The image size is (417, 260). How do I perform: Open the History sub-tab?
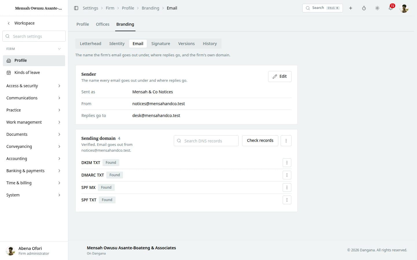point(210,44)
